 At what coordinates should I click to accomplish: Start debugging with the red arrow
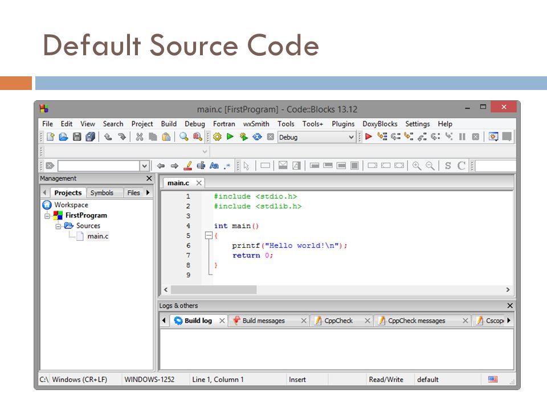[369, 137]
